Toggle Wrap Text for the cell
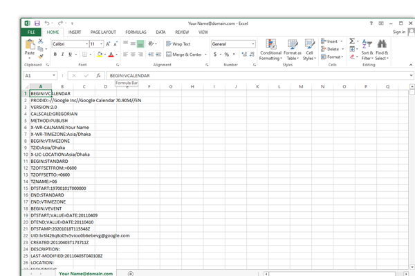 coord(178,44)
